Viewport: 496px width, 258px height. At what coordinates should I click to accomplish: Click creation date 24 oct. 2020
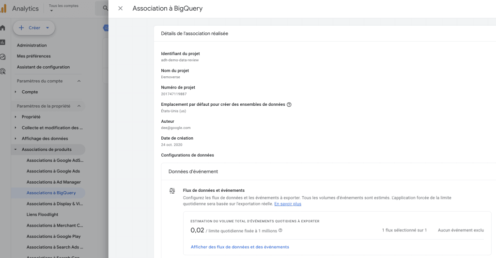pos(171,145)
